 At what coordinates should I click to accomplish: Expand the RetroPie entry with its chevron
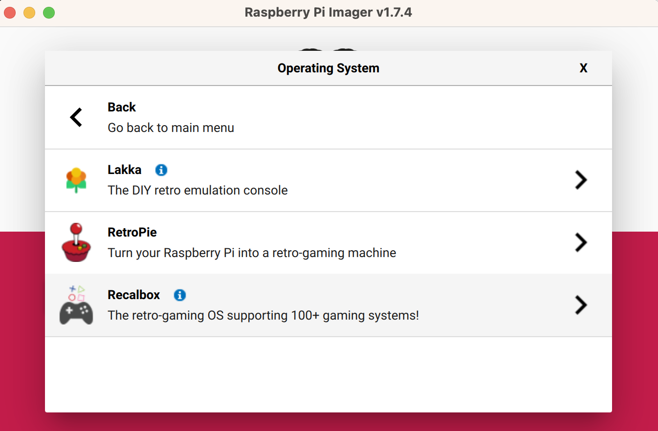pyautogui.click(x=581, y=242)
